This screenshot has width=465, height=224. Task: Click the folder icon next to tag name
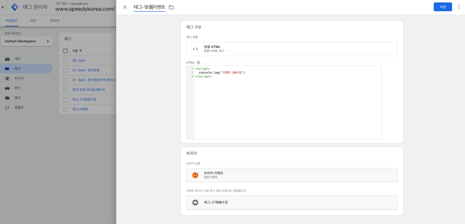171,7
